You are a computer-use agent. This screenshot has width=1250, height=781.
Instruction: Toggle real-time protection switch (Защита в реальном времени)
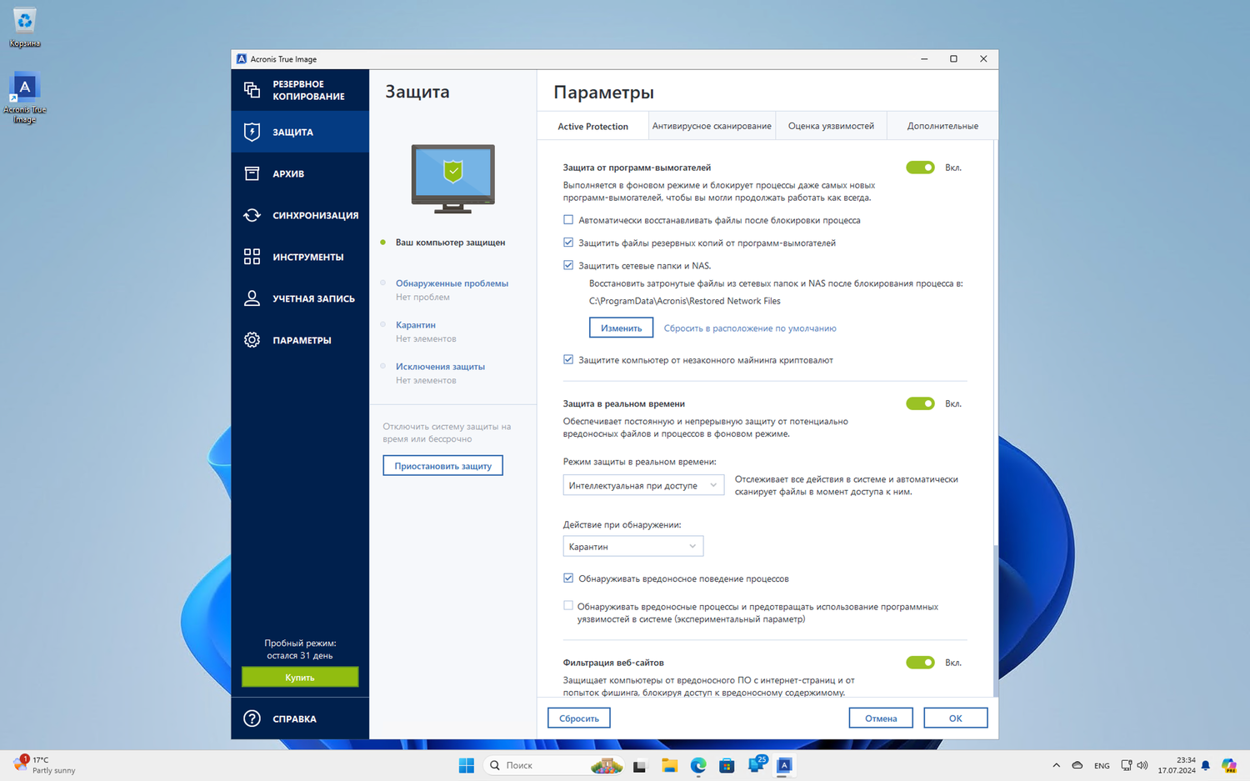[x=920, y=403]
